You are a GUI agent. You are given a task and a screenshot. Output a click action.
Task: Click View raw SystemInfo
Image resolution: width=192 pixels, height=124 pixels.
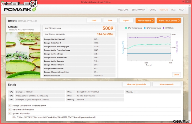pyautogui.click(x=136, y=84)
